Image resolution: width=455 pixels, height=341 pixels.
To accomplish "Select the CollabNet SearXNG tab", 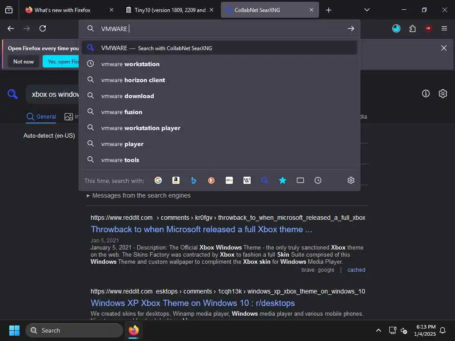I will pos(270,10).
